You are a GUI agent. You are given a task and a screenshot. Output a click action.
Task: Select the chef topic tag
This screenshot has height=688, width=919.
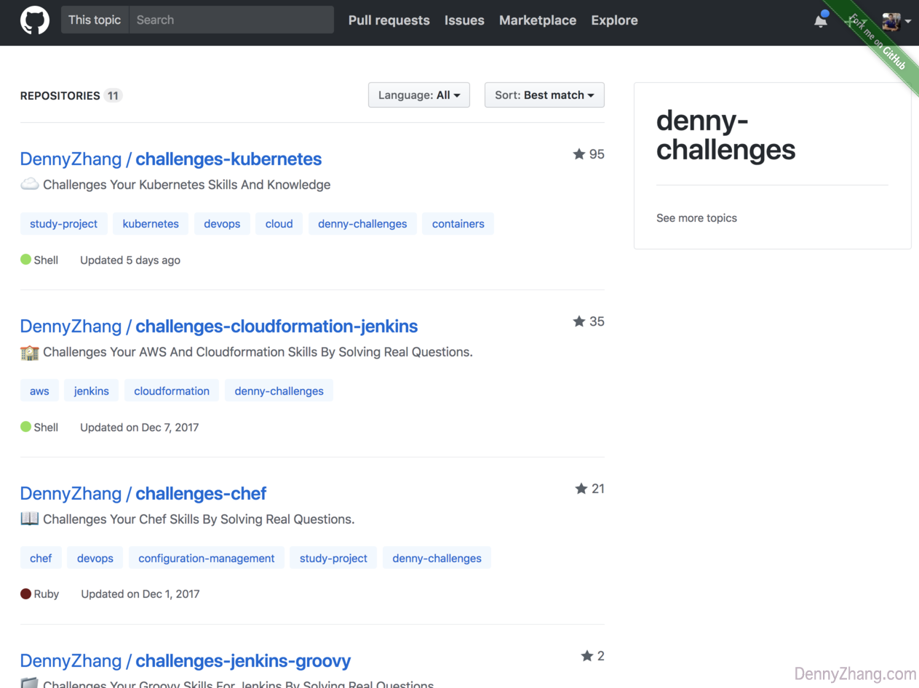[x=41, y=559]
